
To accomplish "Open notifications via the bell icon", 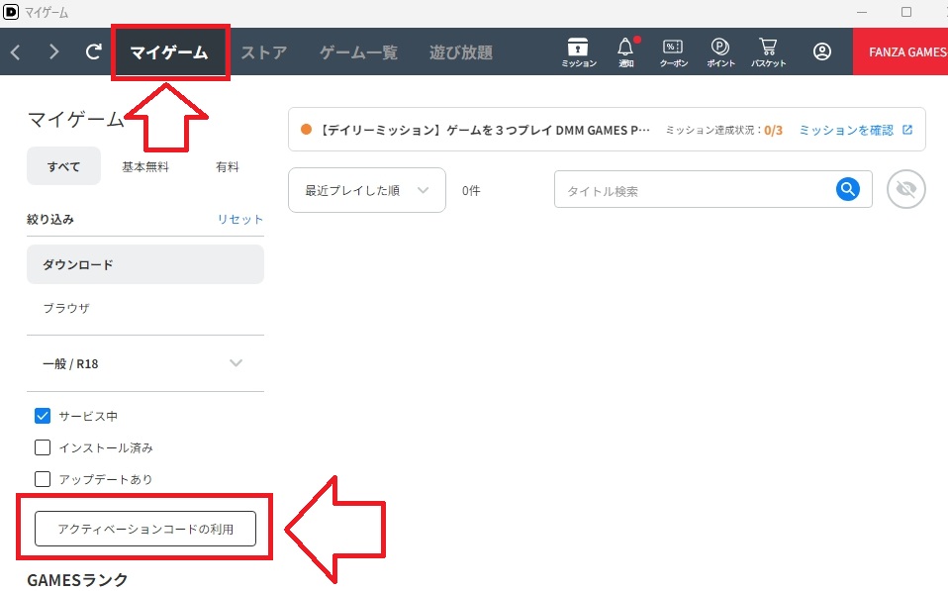I will click(x=625, y=52).
